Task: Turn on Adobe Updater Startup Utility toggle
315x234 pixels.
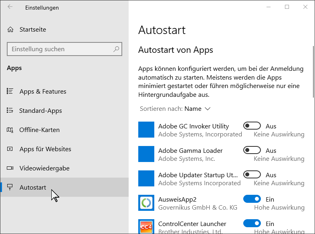Action: [x=252, y=175]
